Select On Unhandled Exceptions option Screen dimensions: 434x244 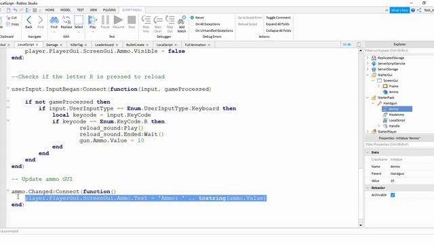[192, 30]
